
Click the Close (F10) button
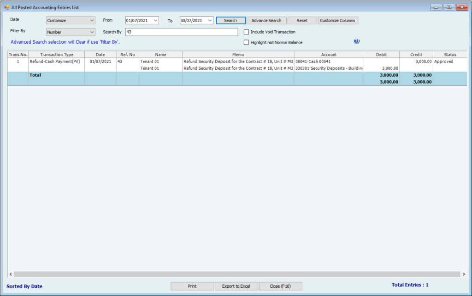point(280,286)
